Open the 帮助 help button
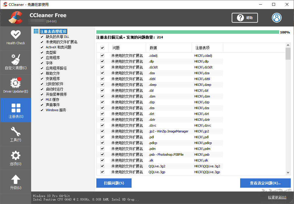This screenshot has height=204, width=294. point(245,17)
